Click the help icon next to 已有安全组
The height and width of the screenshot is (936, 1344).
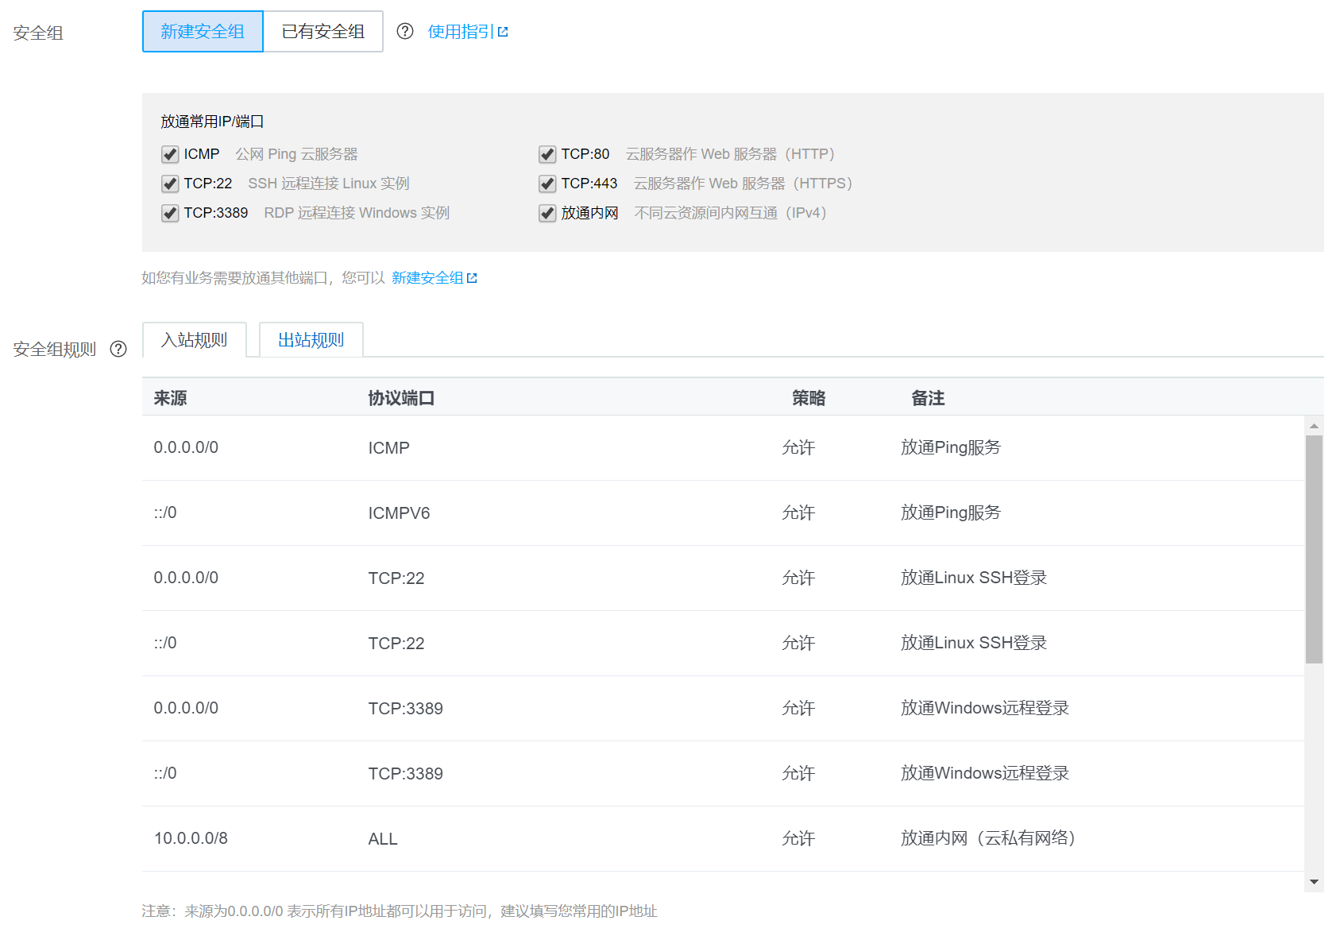pyautogui.click(x=405, y=32)
